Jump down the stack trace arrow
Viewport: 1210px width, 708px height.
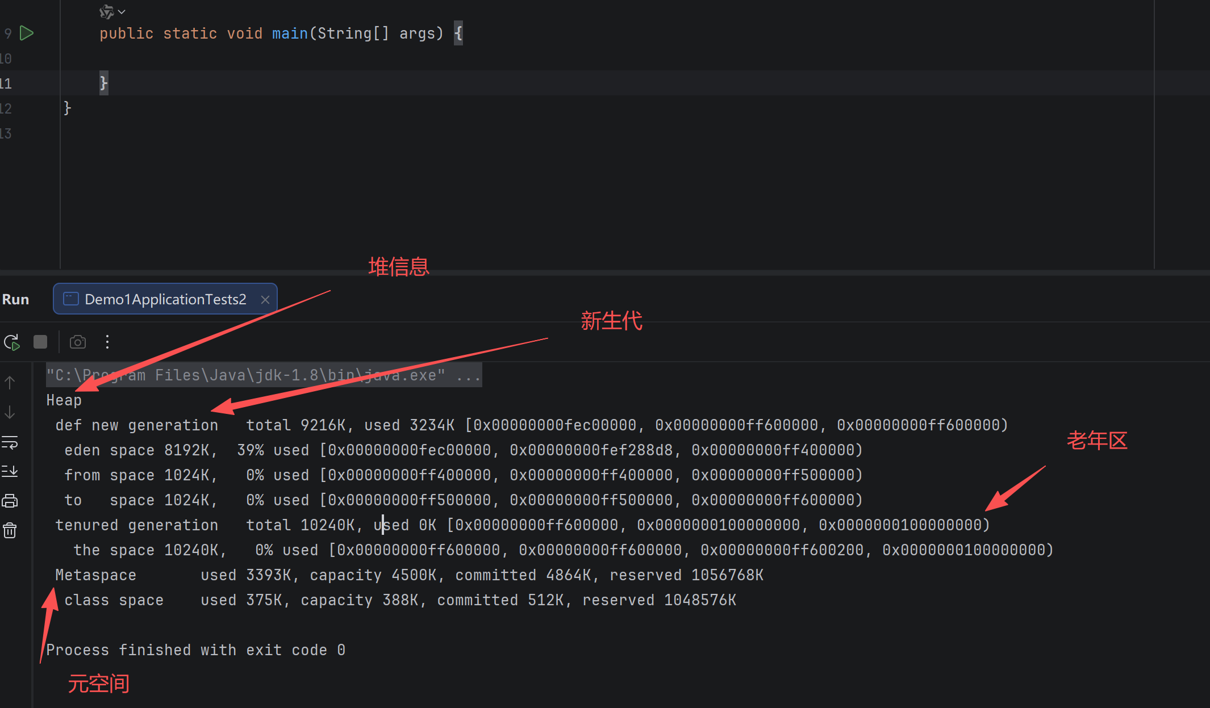coord(10,412)
